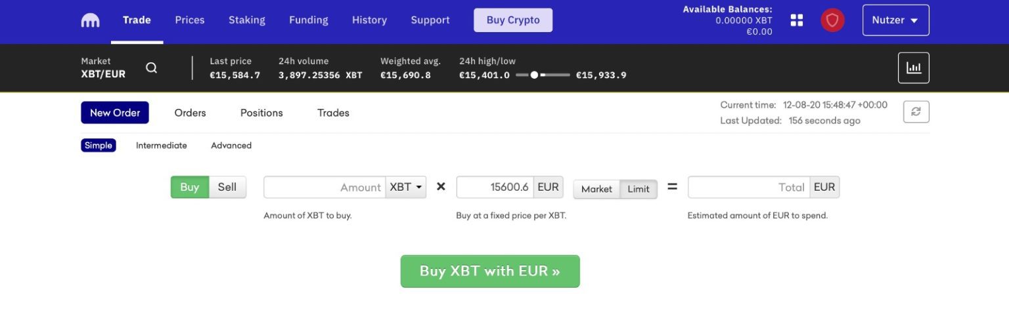Image resolution: width=1009 pixels, height=316 pixels.
Task: Open the market search magnifier icon
Action: click(151, 68)
